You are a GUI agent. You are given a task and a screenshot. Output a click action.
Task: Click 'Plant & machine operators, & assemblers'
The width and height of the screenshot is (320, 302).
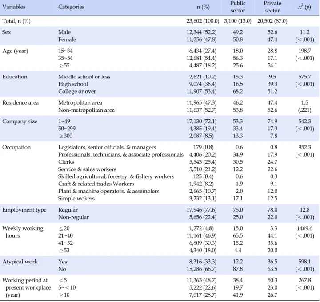pos(108,191)
